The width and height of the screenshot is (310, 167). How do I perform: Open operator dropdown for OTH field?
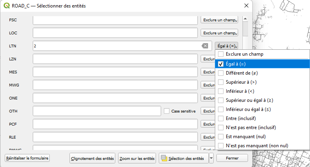[208, 111]
